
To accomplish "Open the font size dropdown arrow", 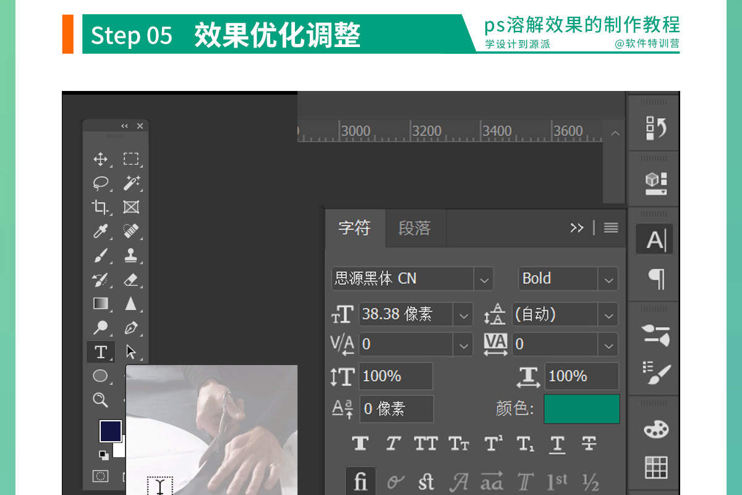I will point(463,314).
